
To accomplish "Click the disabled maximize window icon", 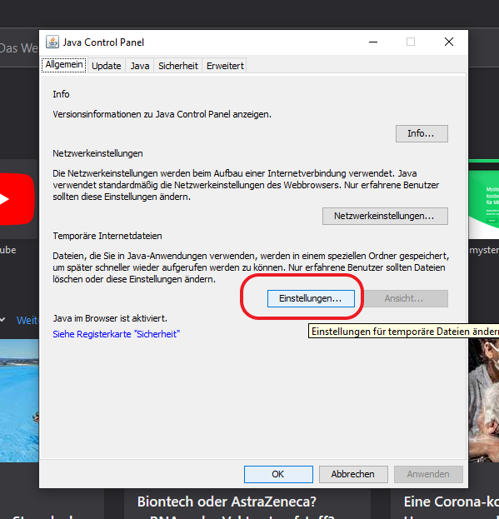I will pos(411,42).
